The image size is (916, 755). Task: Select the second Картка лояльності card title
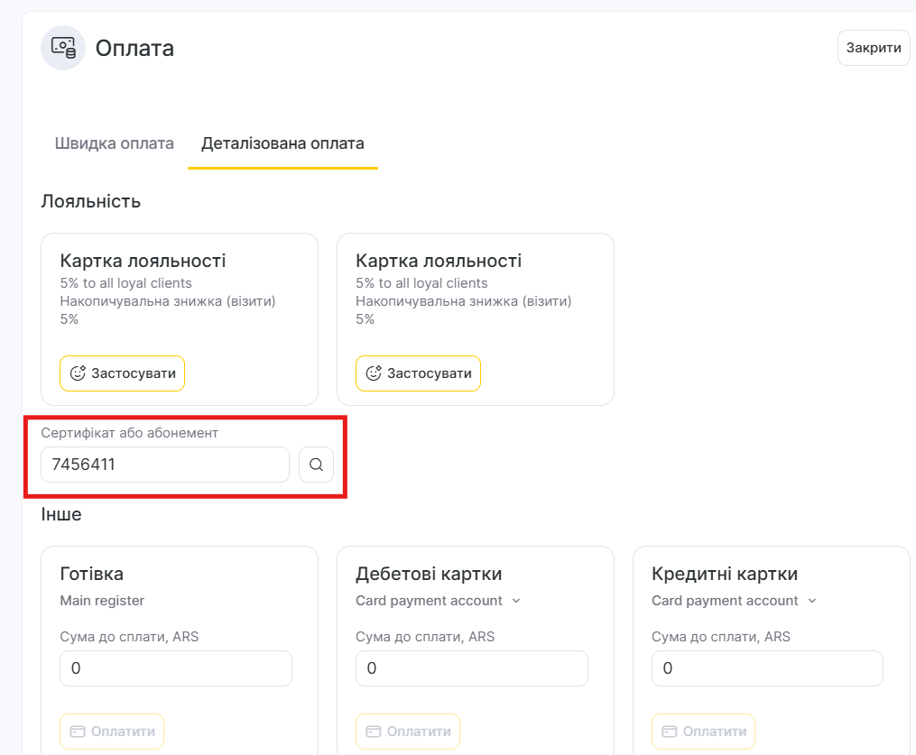(439, 261)
